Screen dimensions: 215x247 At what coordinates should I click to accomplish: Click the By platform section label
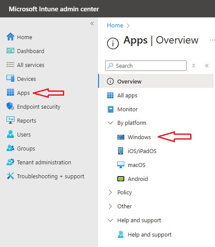tap(132, 123)
